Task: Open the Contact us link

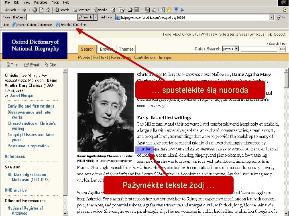Action: click(256, 34)
